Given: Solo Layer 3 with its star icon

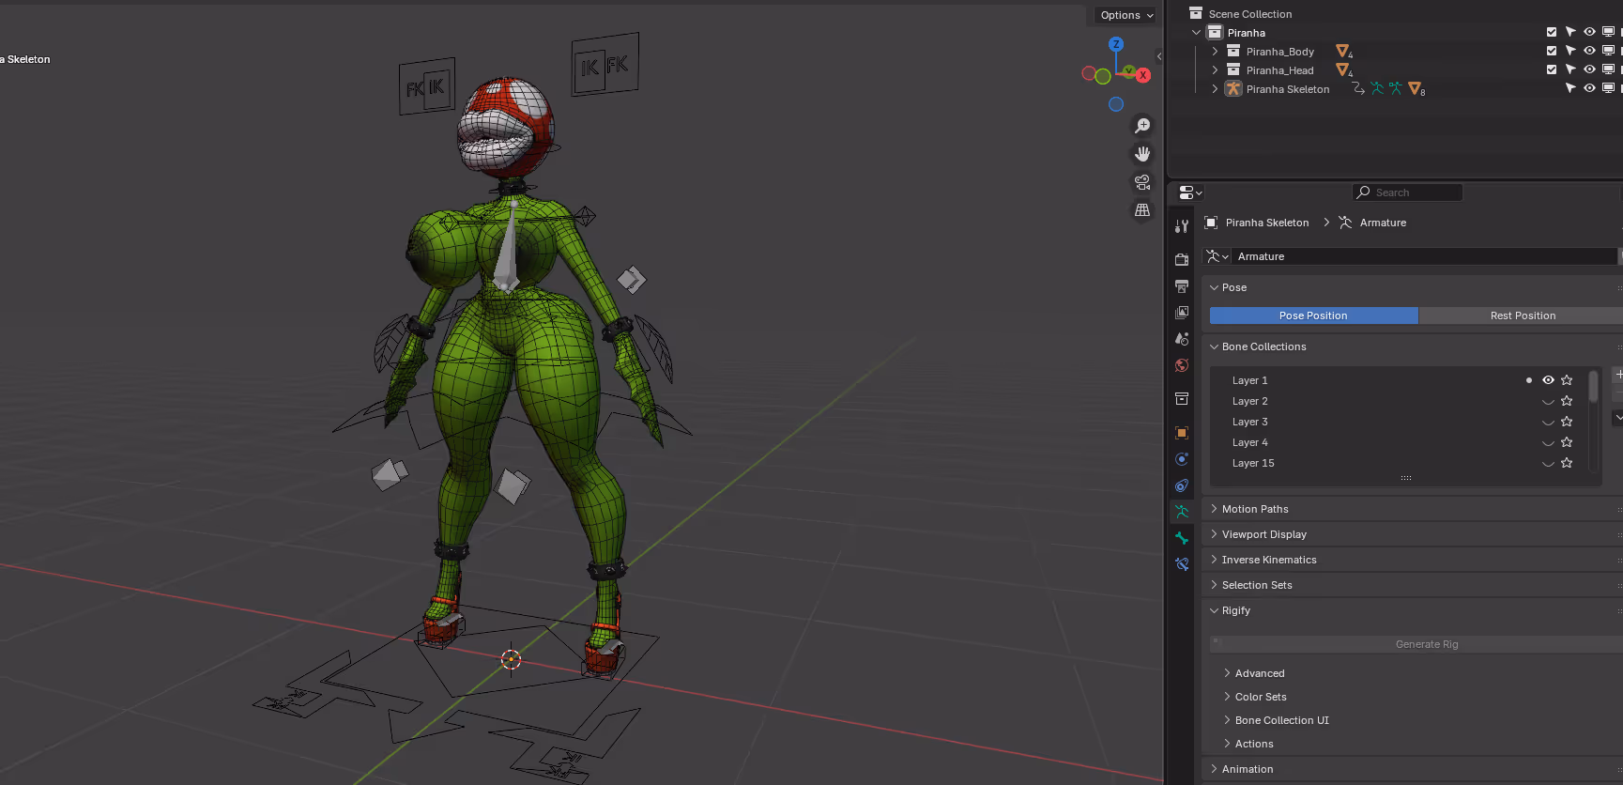Looking at the screenshot, I should (x=1567, y=422).
